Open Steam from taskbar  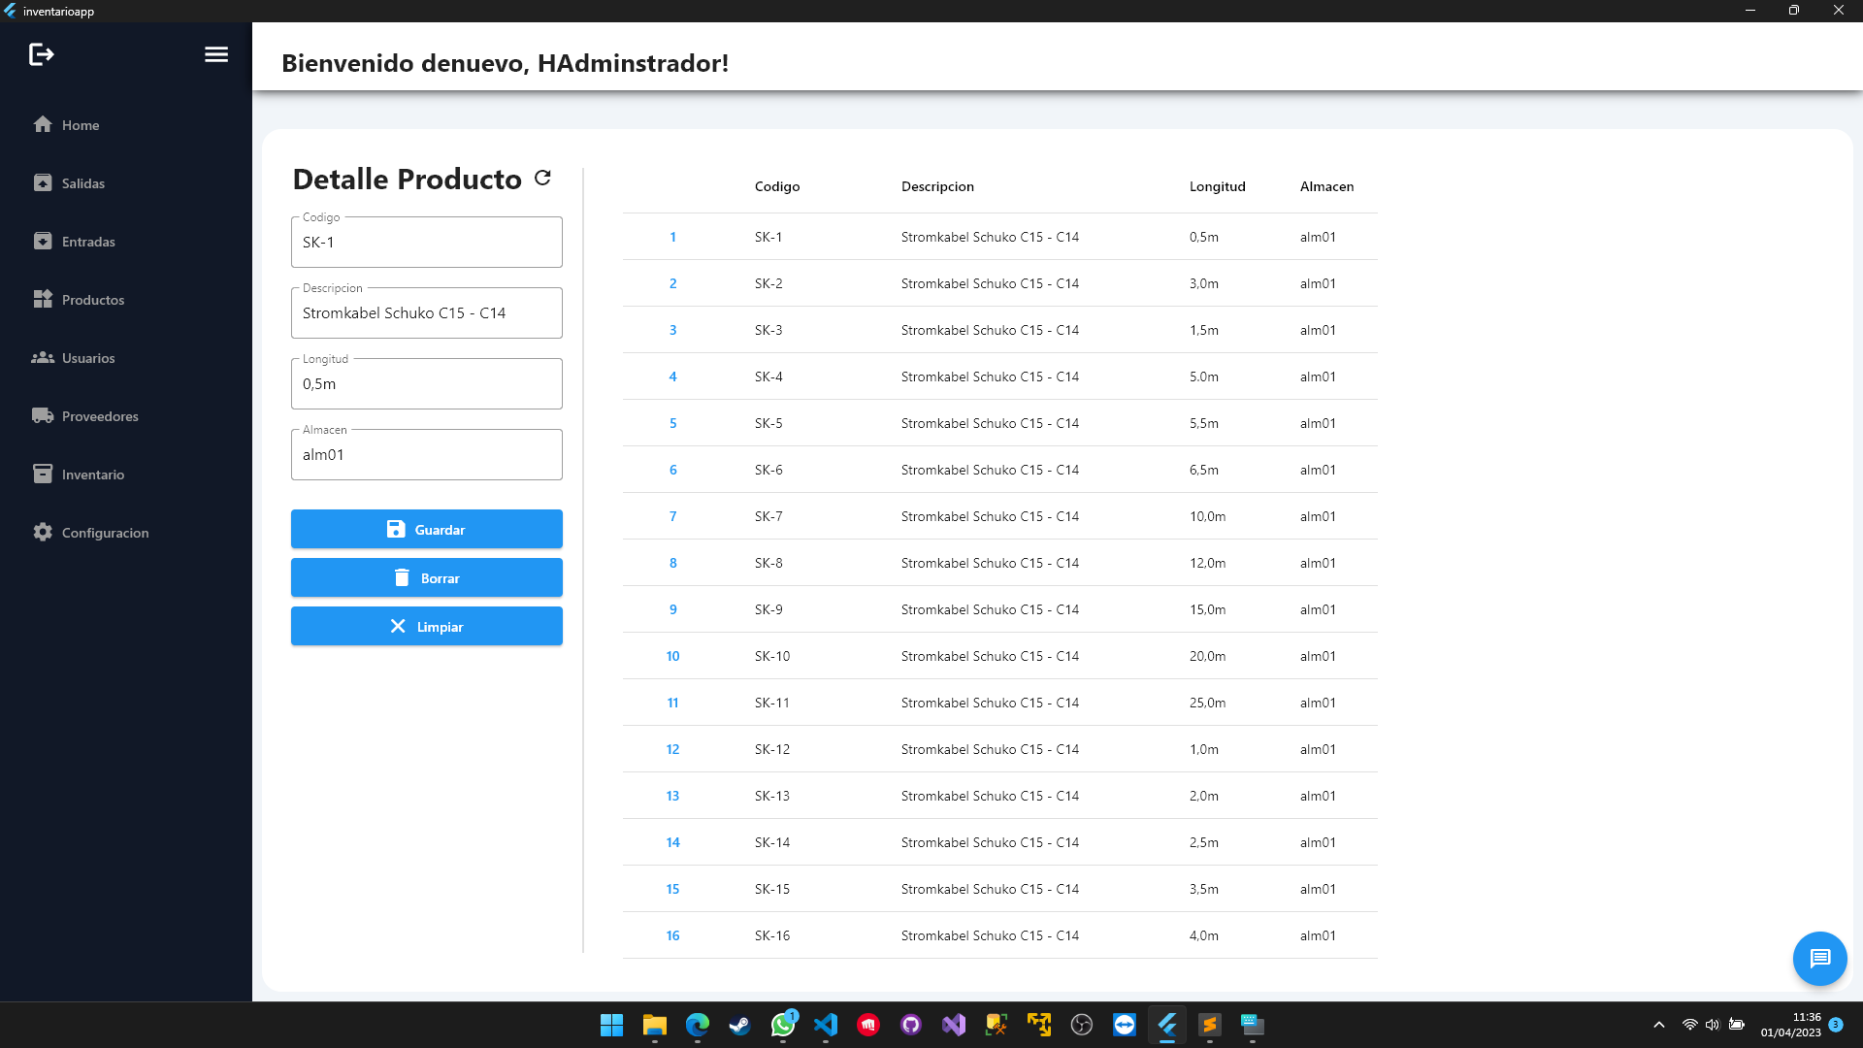(739, 1025)
